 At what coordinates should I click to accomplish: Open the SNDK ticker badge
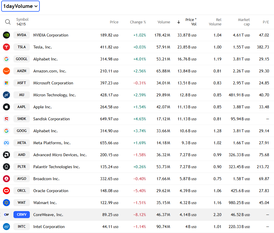click(22, 119)
